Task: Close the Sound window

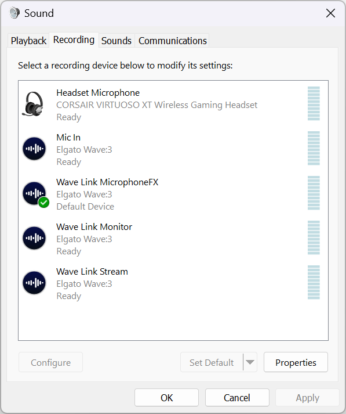Action: (x=330, y=13)
